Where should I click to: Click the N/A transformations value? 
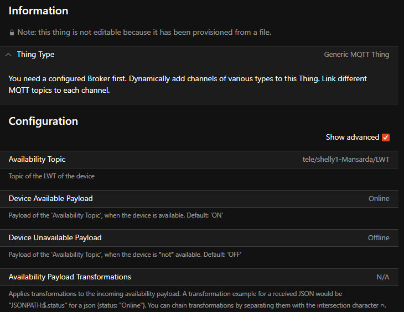383,277
